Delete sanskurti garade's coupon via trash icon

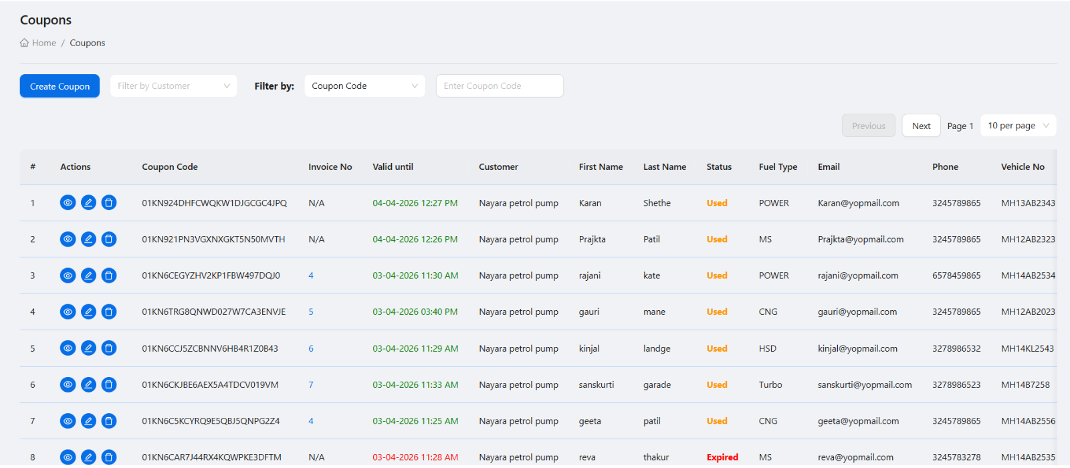click(x=109, y=384)
